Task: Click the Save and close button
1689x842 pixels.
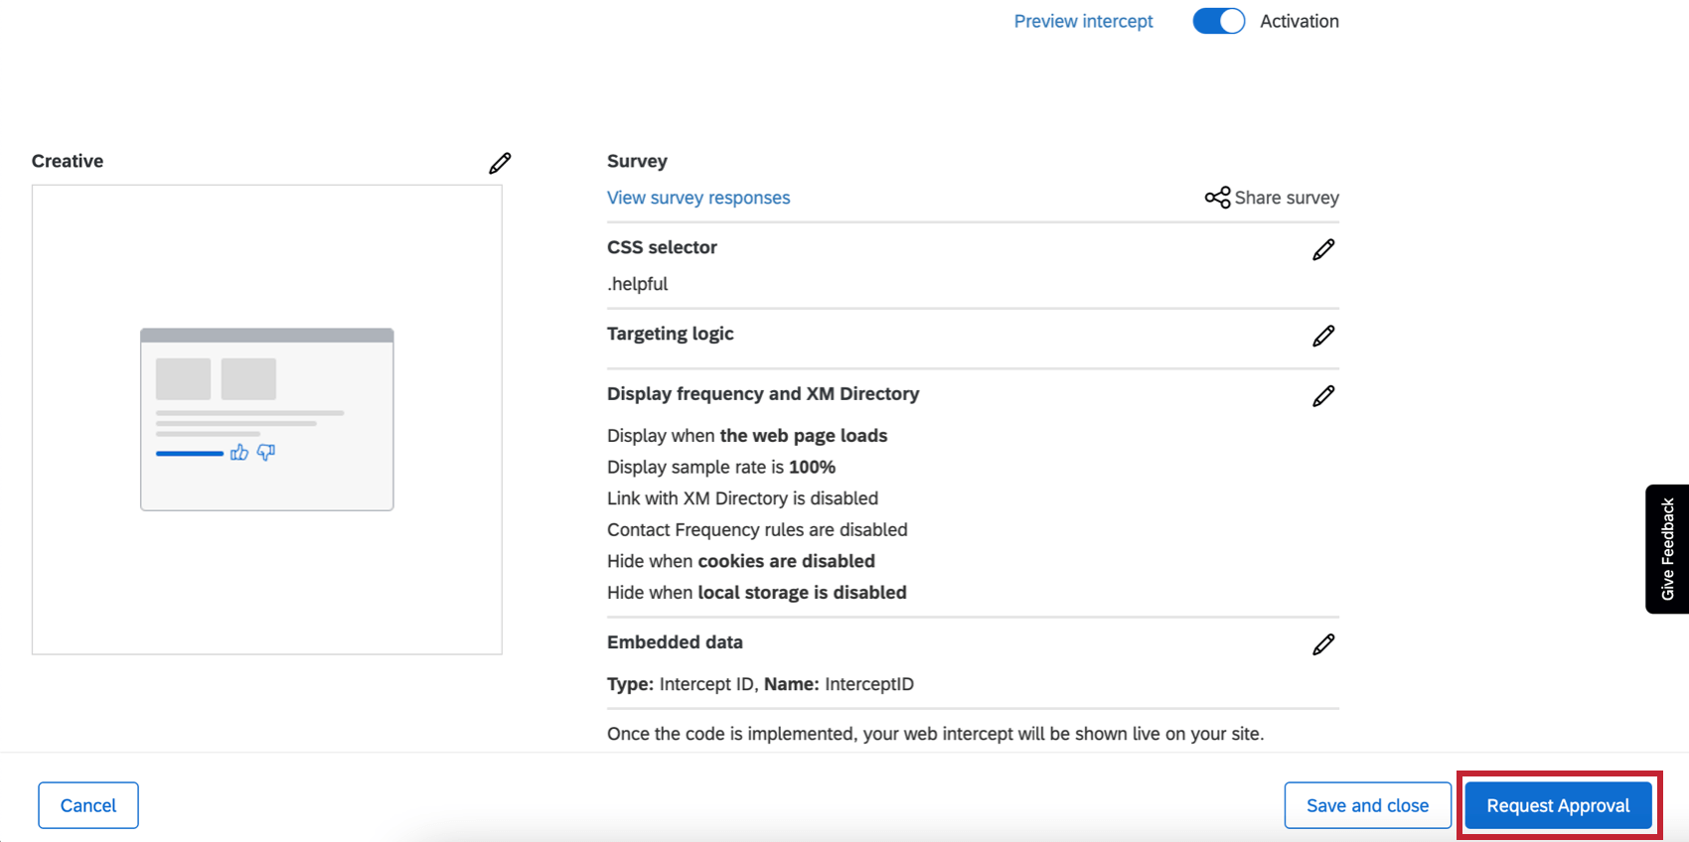Action: (1367, 805)
